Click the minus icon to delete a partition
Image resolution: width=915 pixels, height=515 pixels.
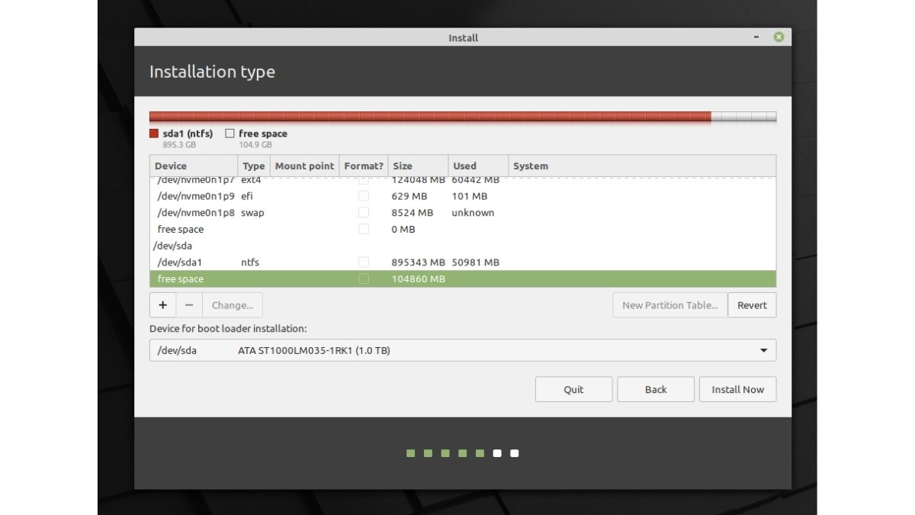click(188, 304)
